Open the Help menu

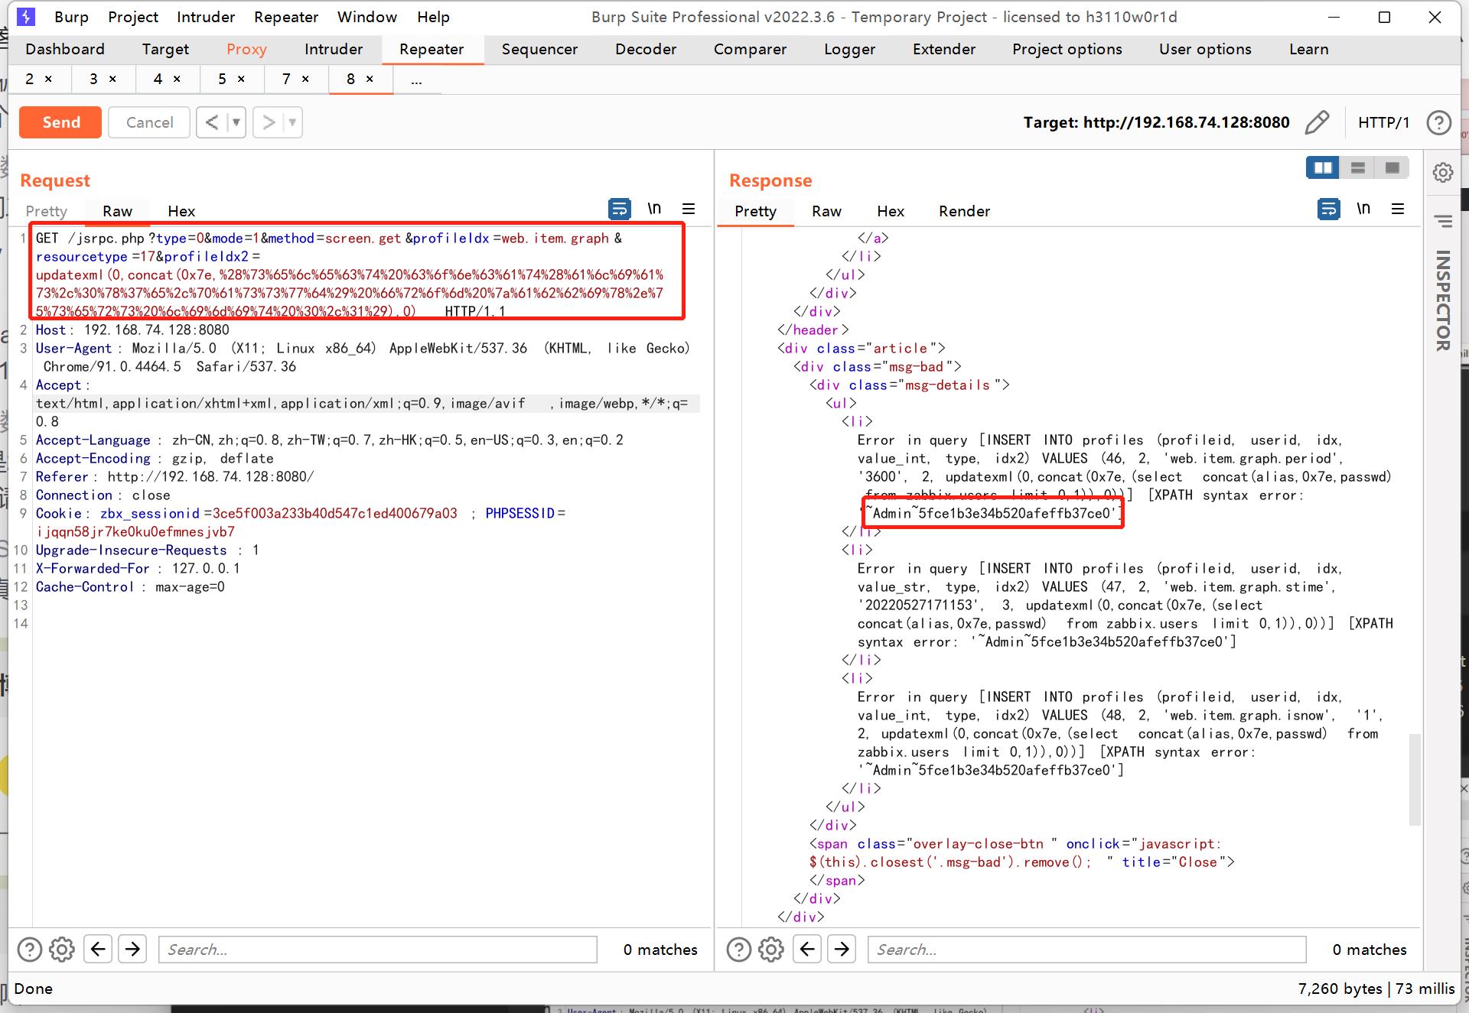pyautogui.click(x=433, y=17)
